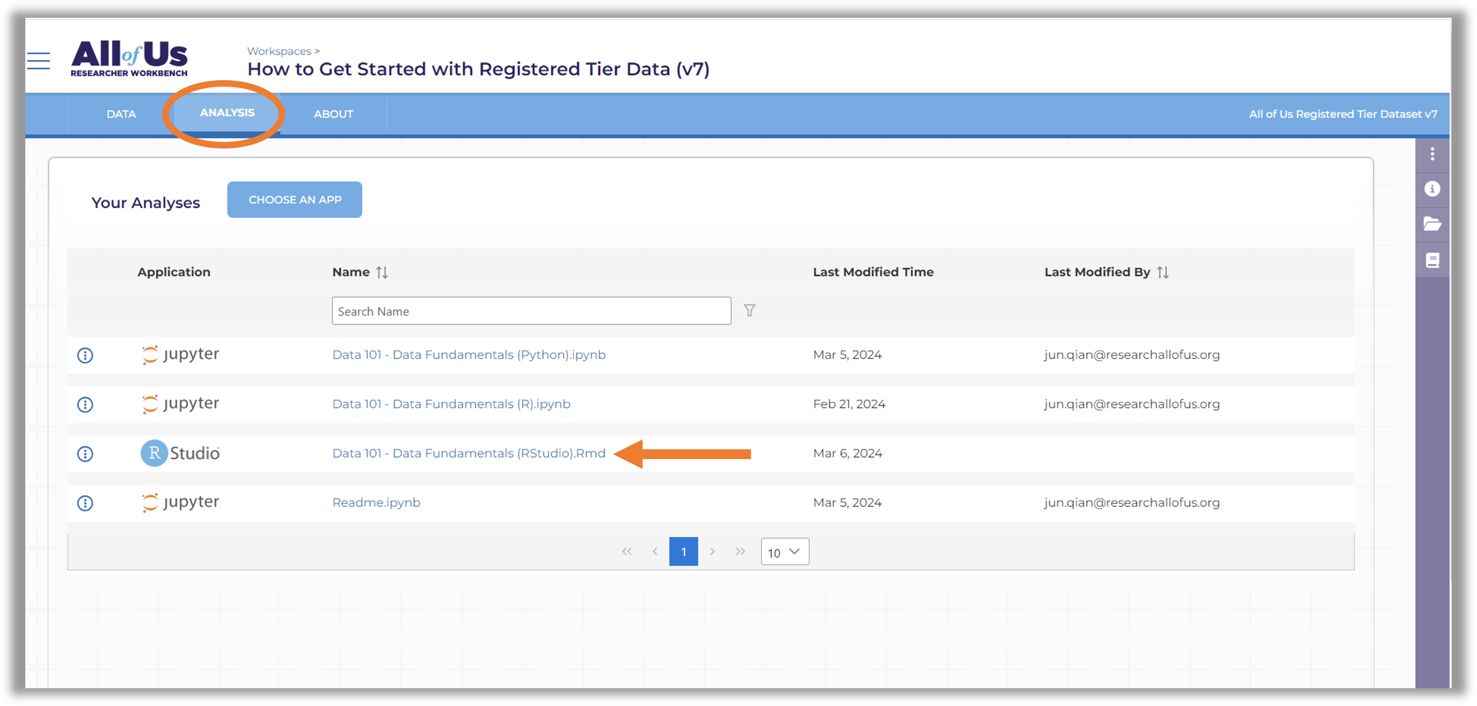Open Data 101 - Data Fundamentals (RStudio).Rmd

pyautogui.click(x=469, y=453)
